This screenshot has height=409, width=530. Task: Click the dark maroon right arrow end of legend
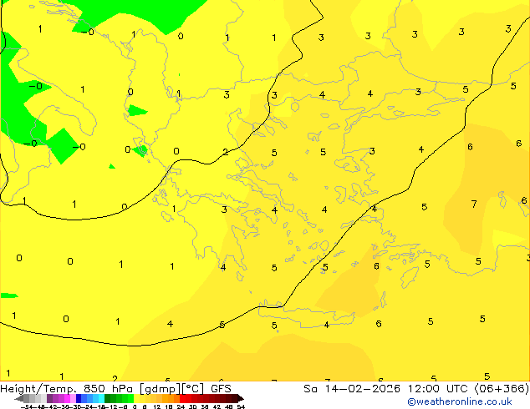[241, 398]
